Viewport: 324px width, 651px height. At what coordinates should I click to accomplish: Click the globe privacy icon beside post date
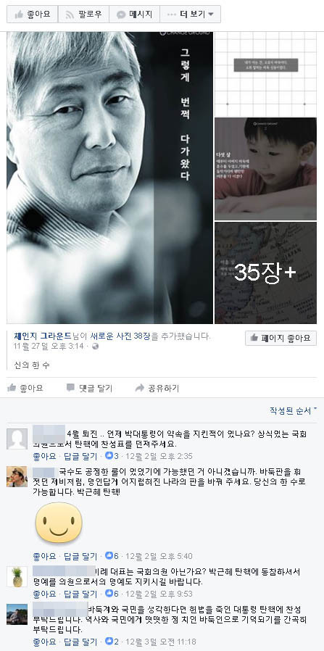click(96, 346)
